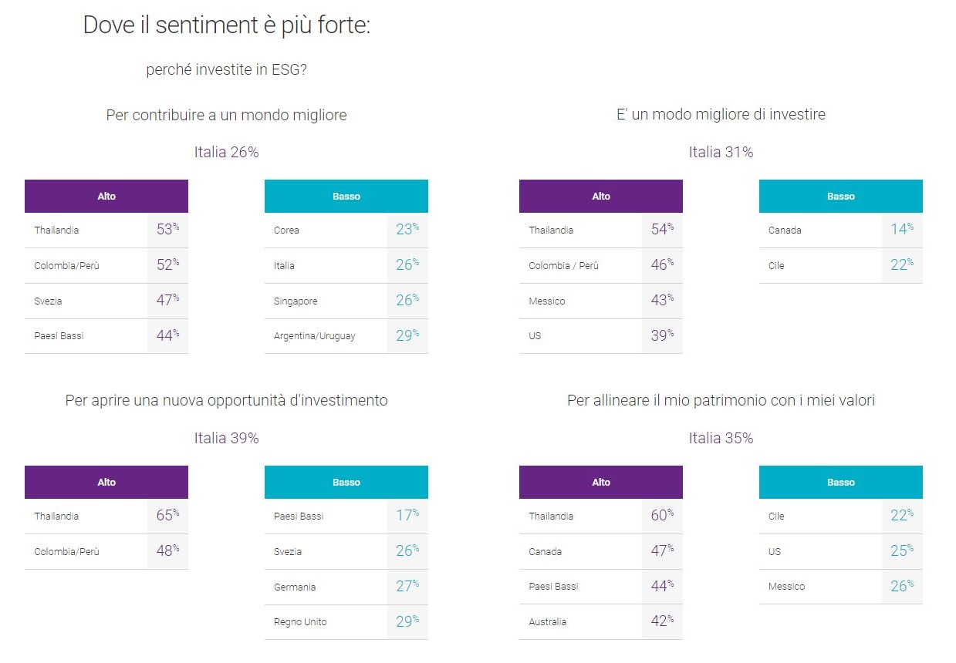This screenshot has height=663, width=956.
Task: Click the Argentina/Uruguay 29% row
Action: [x=346, y=336]
